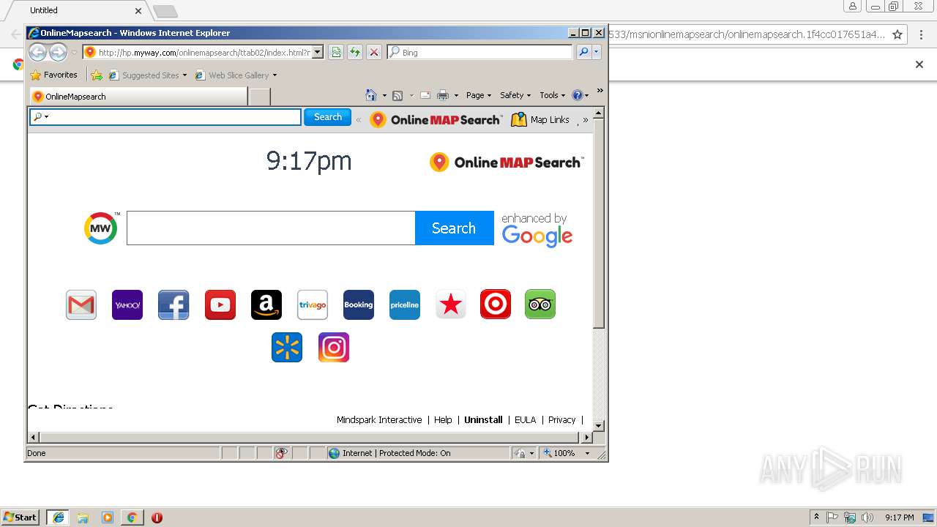Click the Read Mail icon
This screenshot has width=937, height=527.
click(x=425, y=95)
